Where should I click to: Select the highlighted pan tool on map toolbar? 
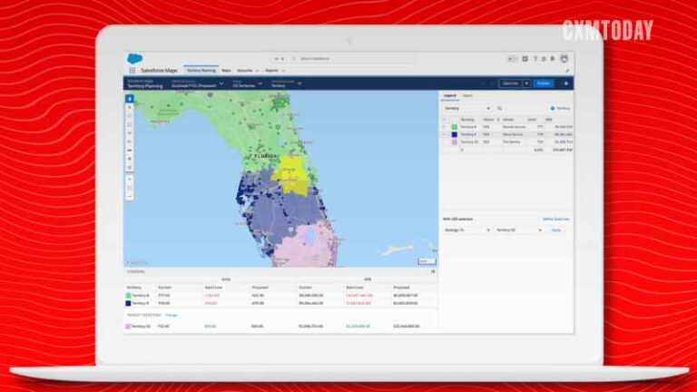130,99
